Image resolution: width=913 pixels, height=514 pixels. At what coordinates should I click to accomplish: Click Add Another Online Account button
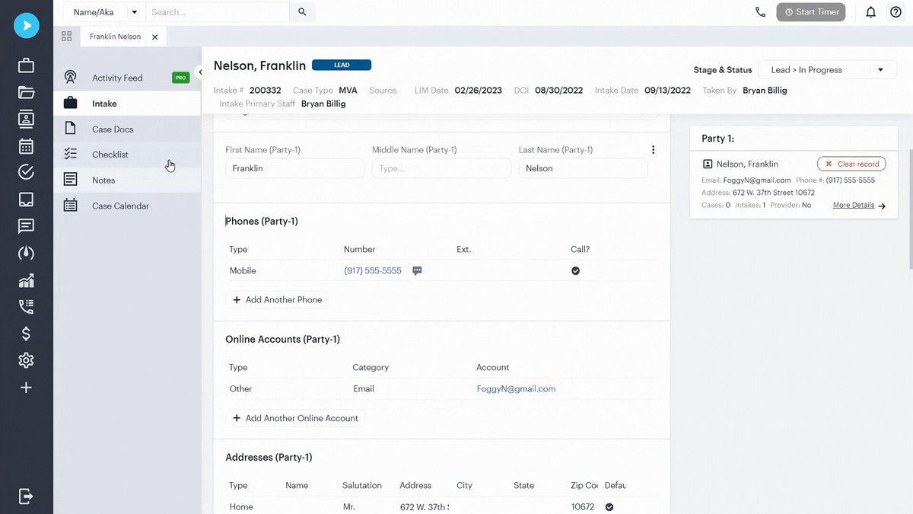(x=295, y=418)
